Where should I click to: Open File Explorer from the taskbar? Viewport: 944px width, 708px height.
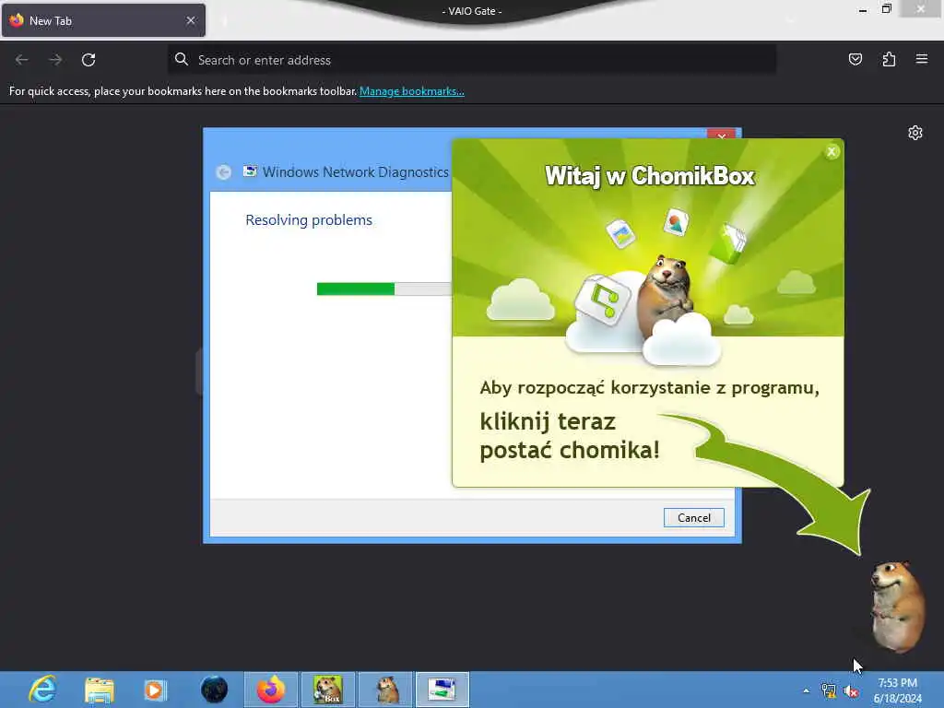point(100,690)
